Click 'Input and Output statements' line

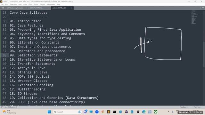point(40,47)
